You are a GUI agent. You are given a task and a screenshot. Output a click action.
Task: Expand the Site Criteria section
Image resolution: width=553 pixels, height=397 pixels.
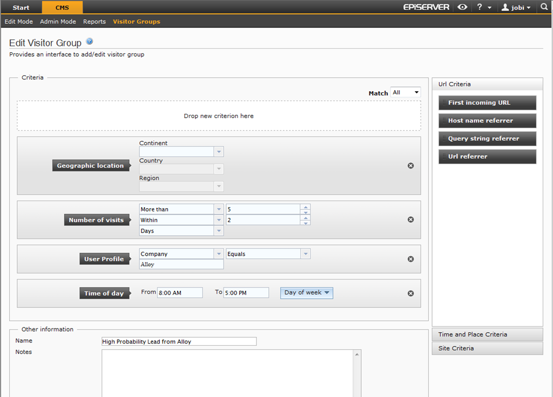click(487, 348)
